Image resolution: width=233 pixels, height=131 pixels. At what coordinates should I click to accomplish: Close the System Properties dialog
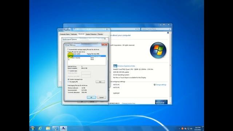(x=107, y=29)
